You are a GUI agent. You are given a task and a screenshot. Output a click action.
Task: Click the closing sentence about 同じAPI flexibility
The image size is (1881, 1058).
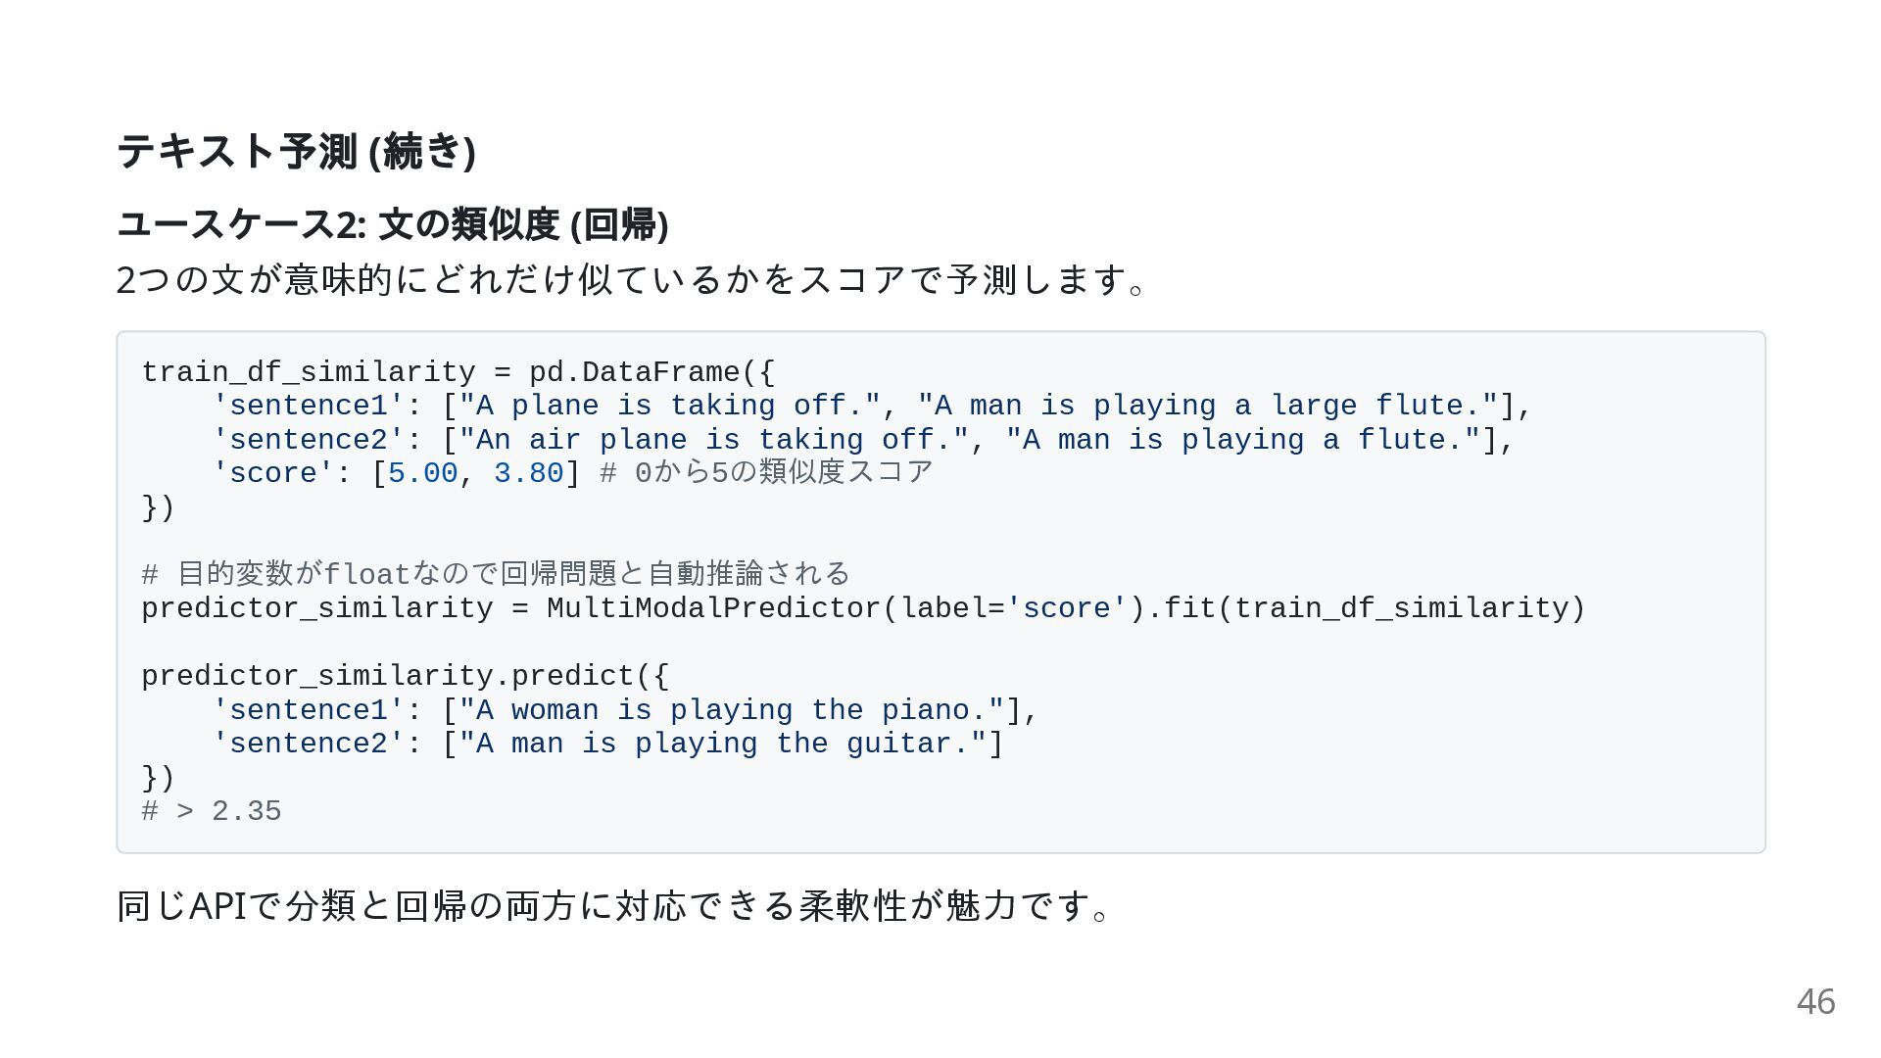click(x=614, y=905)
